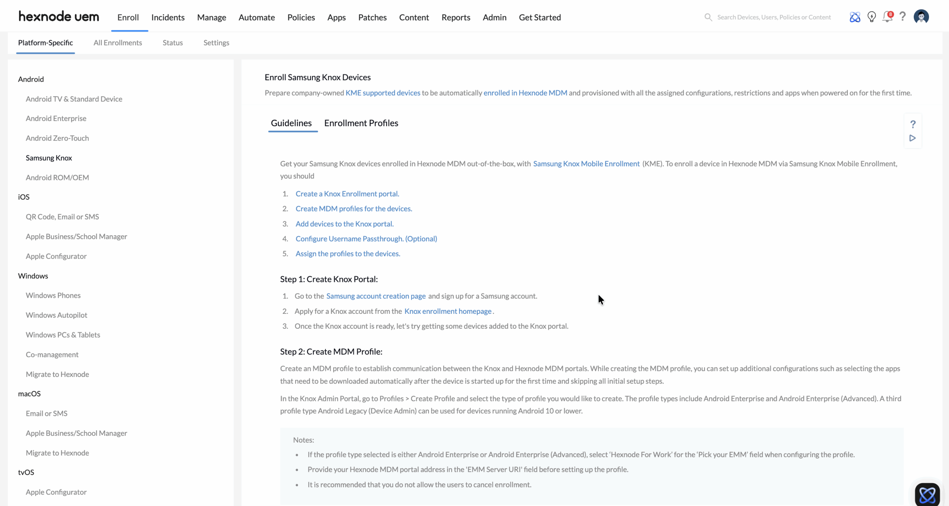949x506 pixels.
Task: Open the Samsung Knox Mobile Enrollment link
Action: tap(586, 164)
